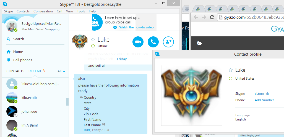Click kilo.exotic's avatar picture

[x=12, y=98]
